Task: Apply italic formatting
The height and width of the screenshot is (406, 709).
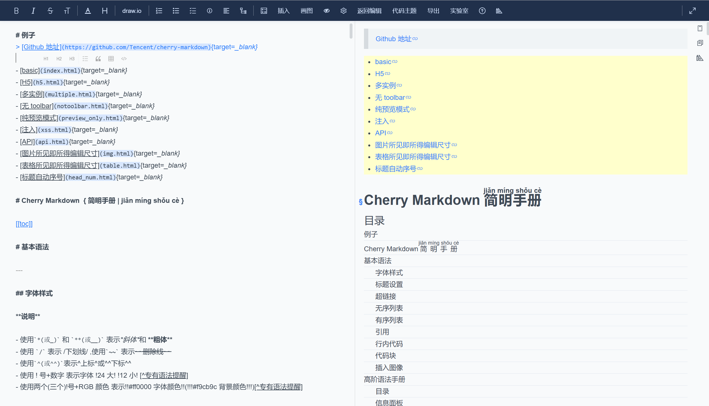Action: 33,11
